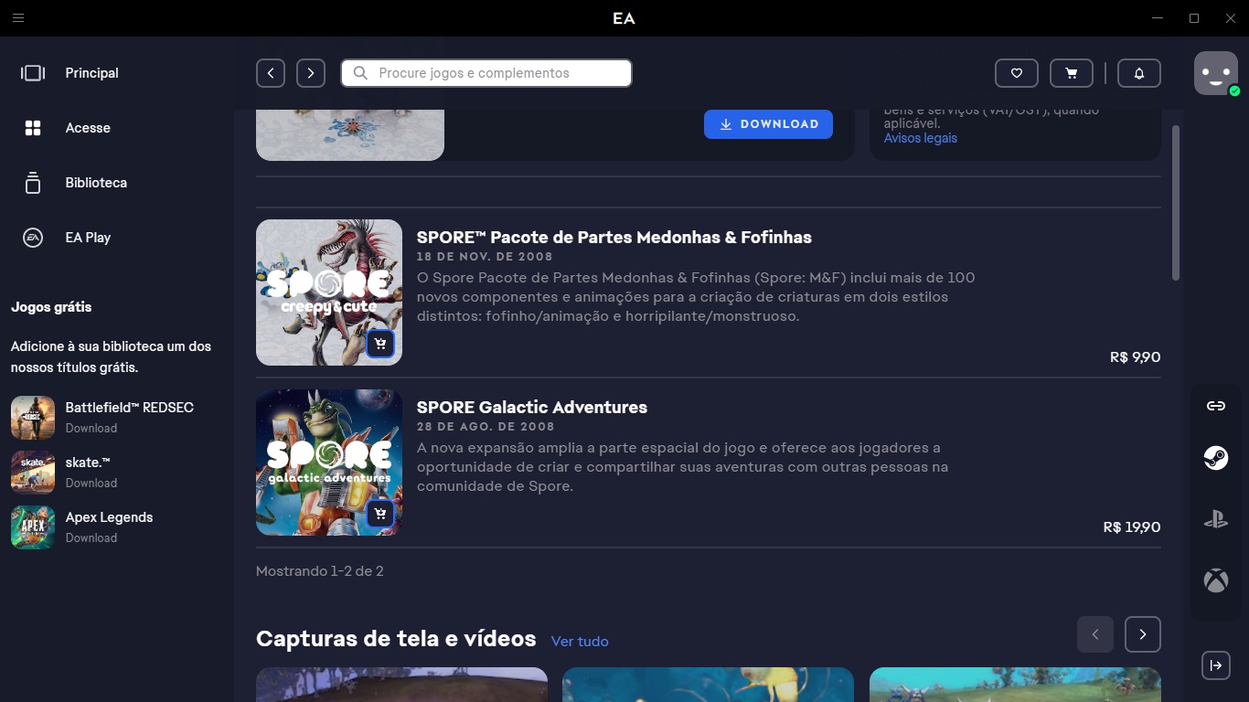Click the Steam account link icon

click(x=1215, y=457)
